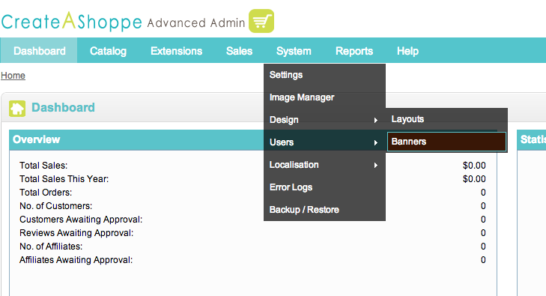Click the Total Orders 0 value

click(x=483, y=193)
